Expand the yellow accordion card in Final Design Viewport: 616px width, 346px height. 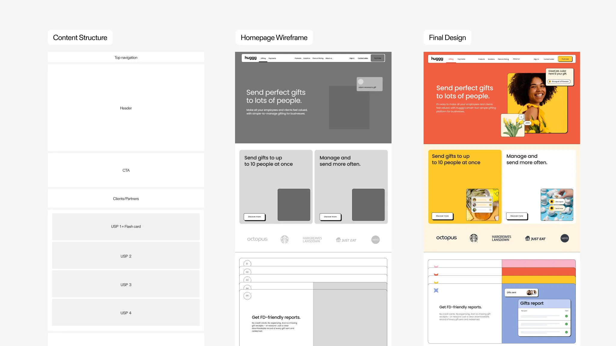tap(502, 280)
